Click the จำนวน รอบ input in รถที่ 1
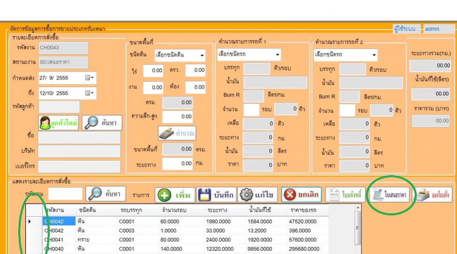 pos(251,109)
